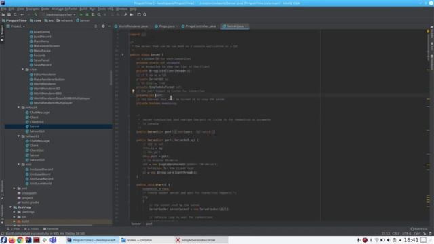434x244 pixels.
Task: Click PinguinTime breadcrumb in navigation bar
Action: click(x=14, y=20)
